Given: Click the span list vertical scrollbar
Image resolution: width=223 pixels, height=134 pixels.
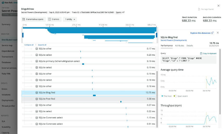Looking at the screenshot, I should pyautogui.click(x=157, y=99).
